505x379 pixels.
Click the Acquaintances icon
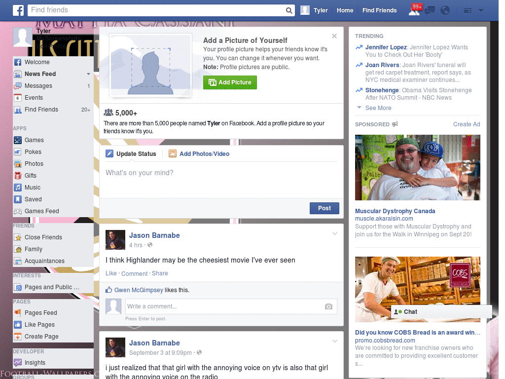pos(18,261)
